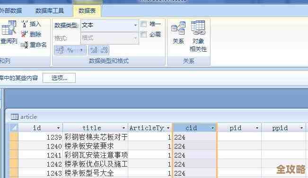Click the Rename column (重命名) icon
This screenshot has width=308, height=178.
25,45
